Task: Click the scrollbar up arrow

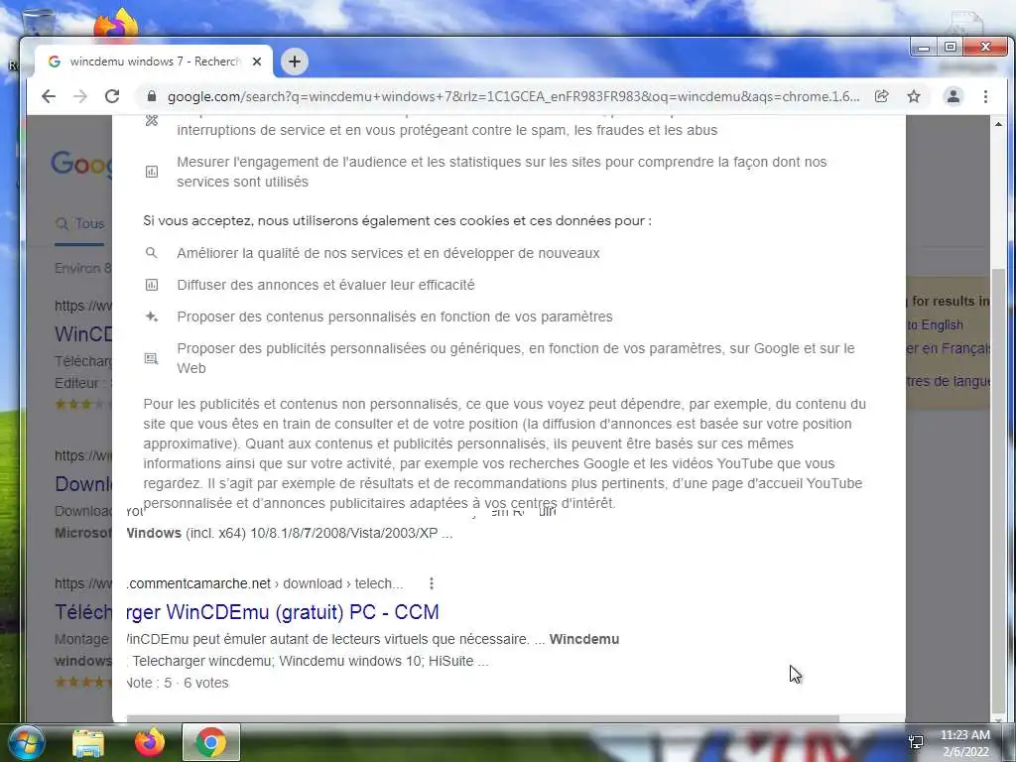Action: coord(998,124)
